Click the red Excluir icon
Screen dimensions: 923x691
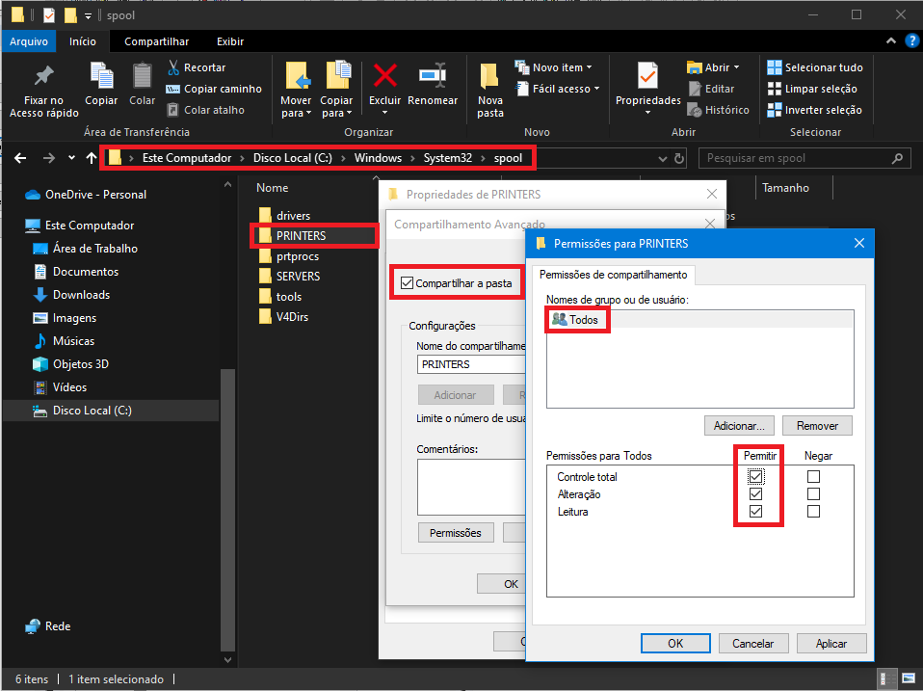[385, 76]
